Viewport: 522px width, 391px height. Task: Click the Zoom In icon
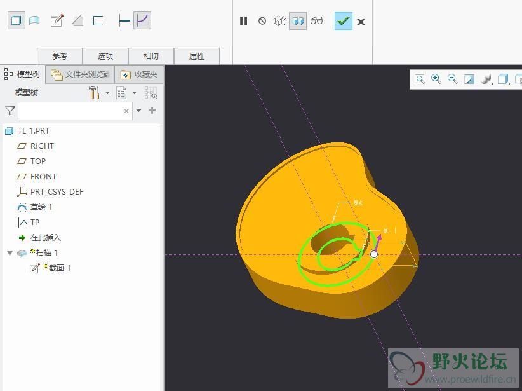pyautogui.click(x=436, y=79)
